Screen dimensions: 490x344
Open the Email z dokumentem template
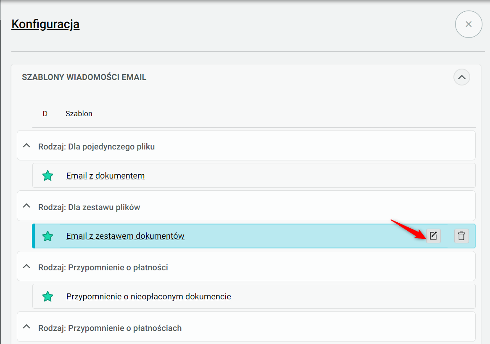tap(105, 176)
